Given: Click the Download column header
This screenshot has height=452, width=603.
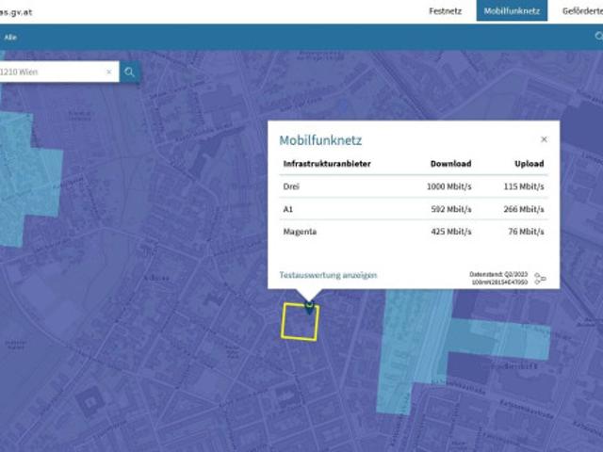Looking at the screenshot, I should pyautogui.click(x=450, y=164).
